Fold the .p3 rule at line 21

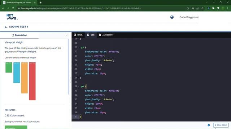78,47
